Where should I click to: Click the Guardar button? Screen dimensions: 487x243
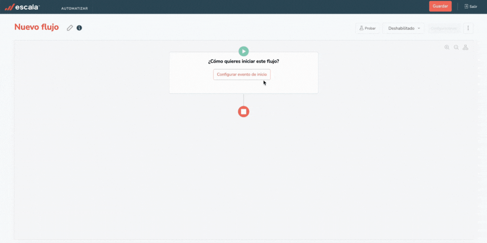(440, 6)
